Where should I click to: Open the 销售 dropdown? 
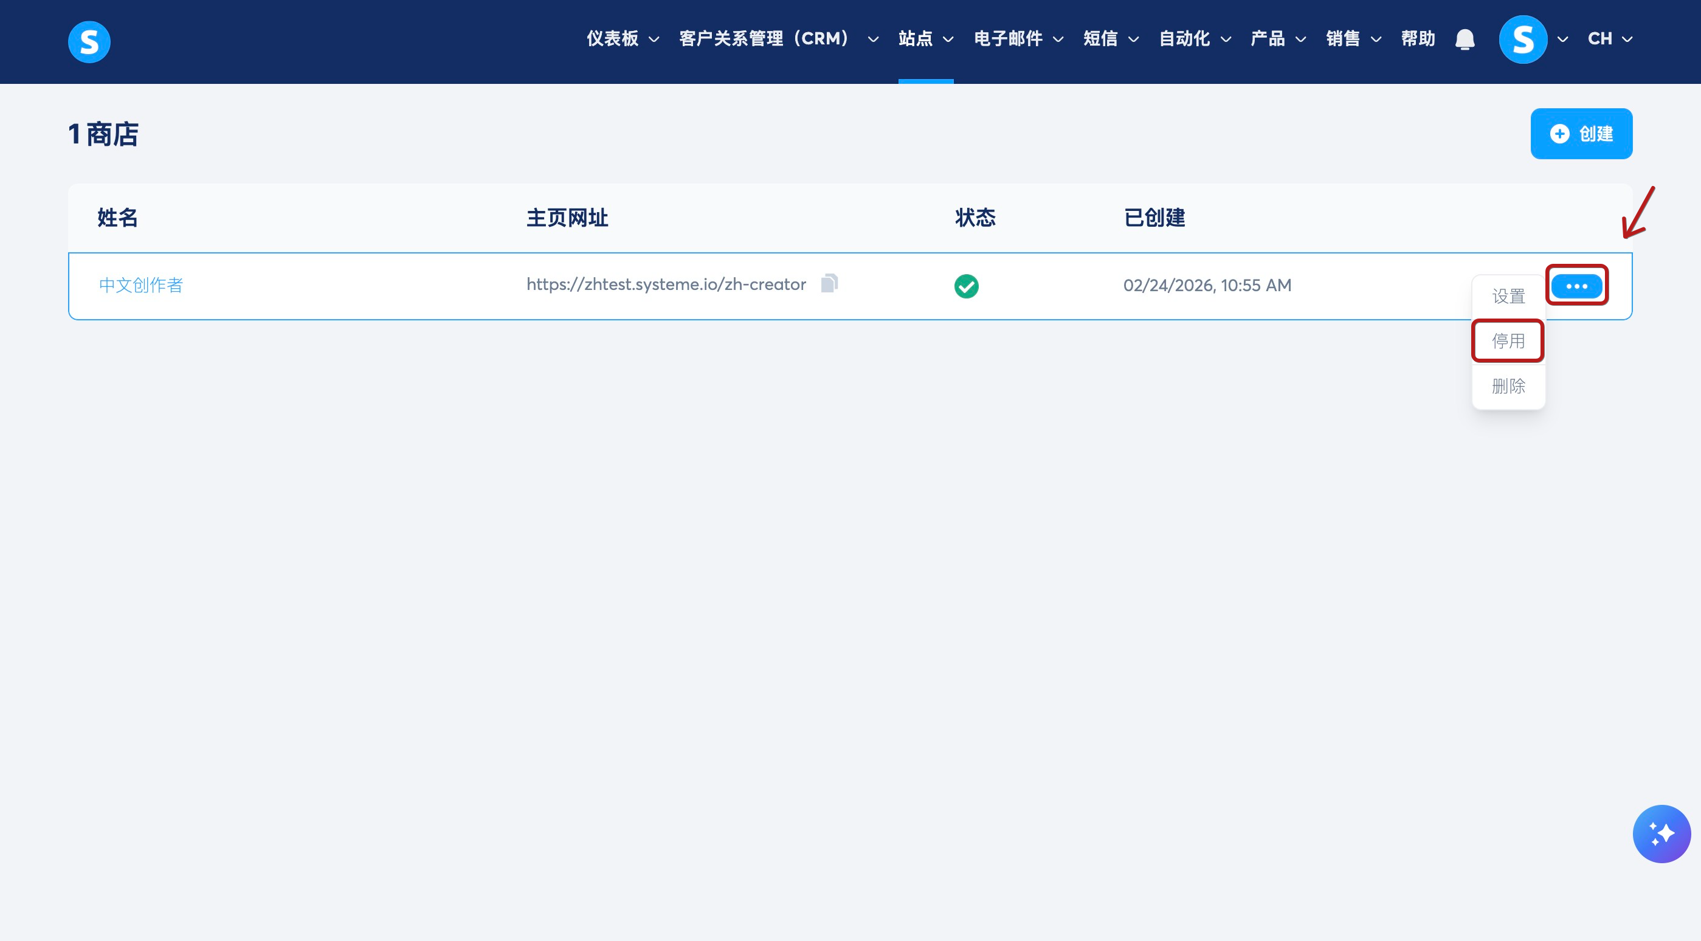pyautogui.click(x=1352, y=39)
